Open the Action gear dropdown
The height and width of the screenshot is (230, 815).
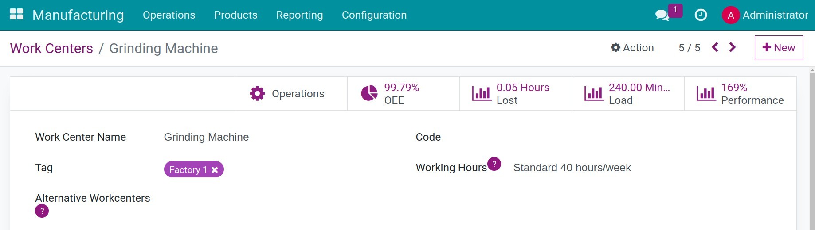(632, 48)
